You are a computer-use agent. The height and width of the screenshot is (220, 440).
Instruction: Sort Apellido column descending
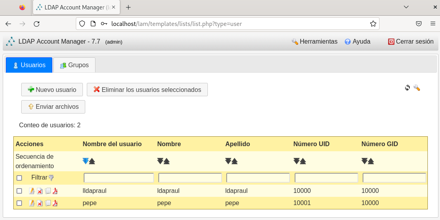click(x=235, y=161)
